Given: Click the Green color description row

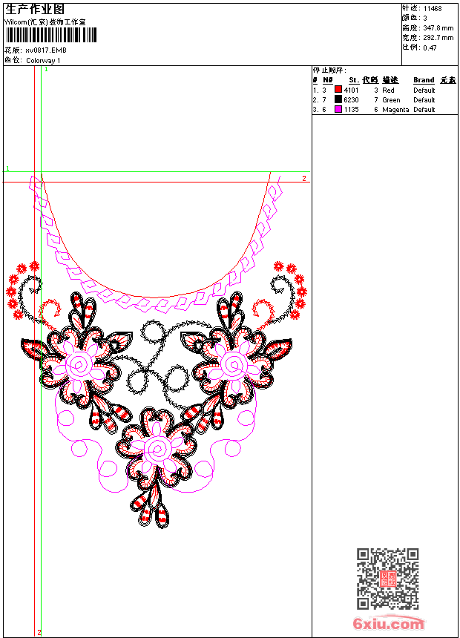Looking at the screenshot, I should (391, 99).
